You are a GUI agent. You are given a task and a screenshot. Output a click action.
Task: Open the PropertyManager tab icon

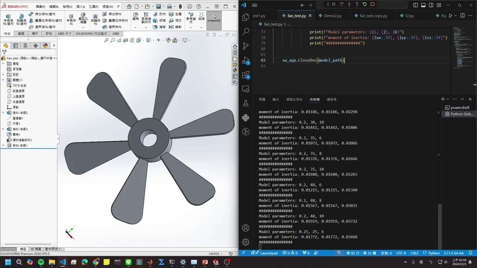[x=16, y=45]
